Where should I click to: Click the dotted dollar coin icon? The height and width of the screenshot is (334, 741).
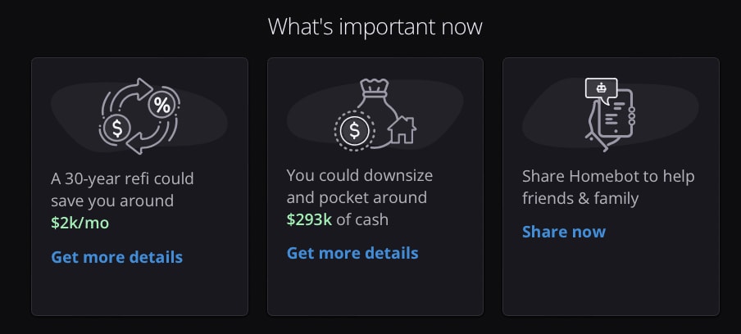(354, 131)
